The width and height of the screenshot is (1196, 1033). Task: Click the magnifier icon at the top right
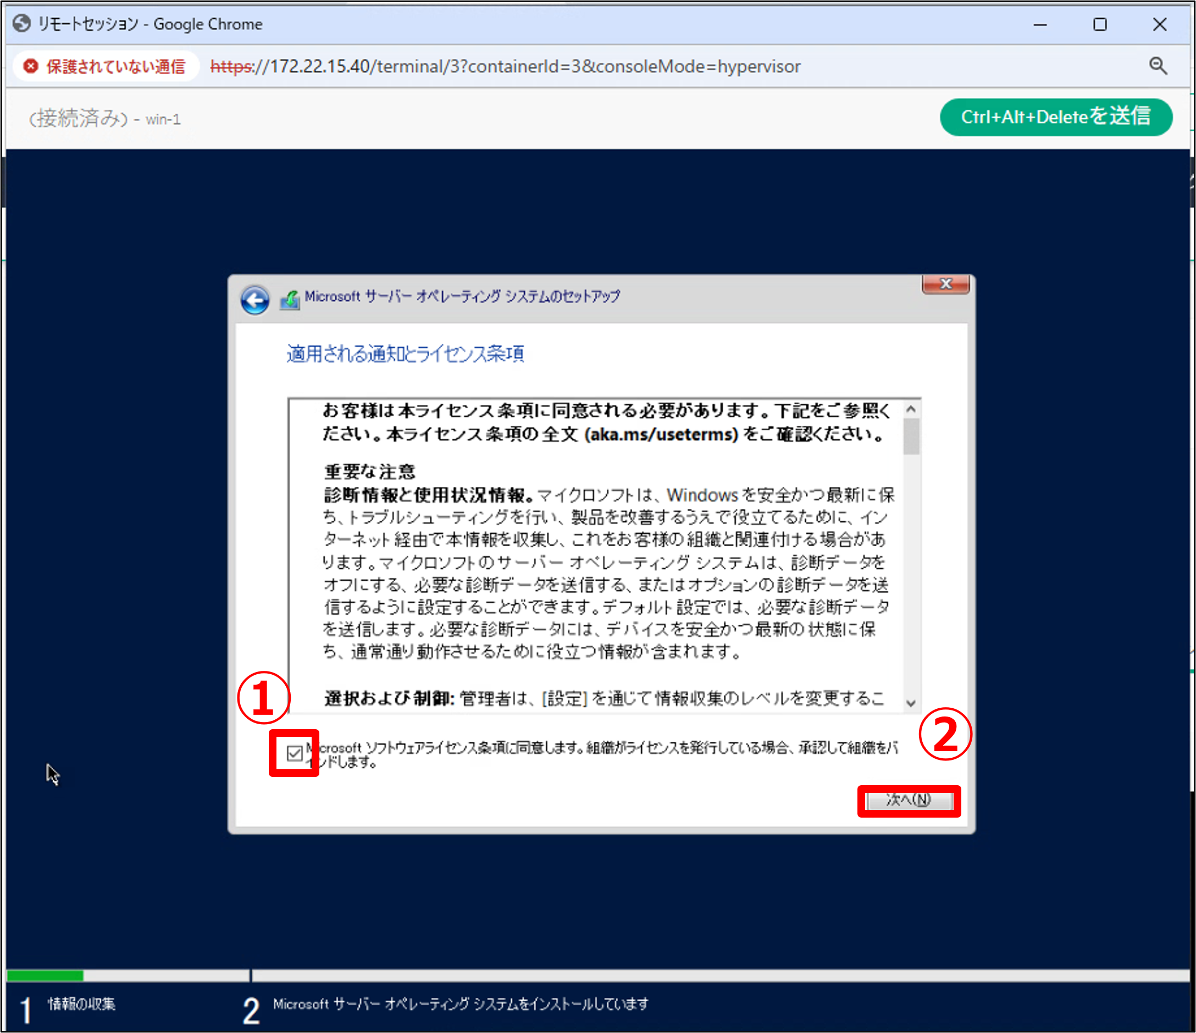click(x=1159, y=66)
